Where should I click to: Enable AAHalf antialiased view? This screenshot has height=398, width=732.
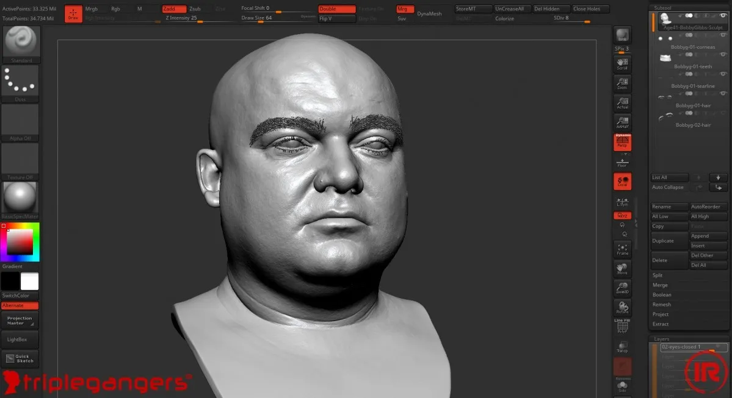tap(622, 123)
